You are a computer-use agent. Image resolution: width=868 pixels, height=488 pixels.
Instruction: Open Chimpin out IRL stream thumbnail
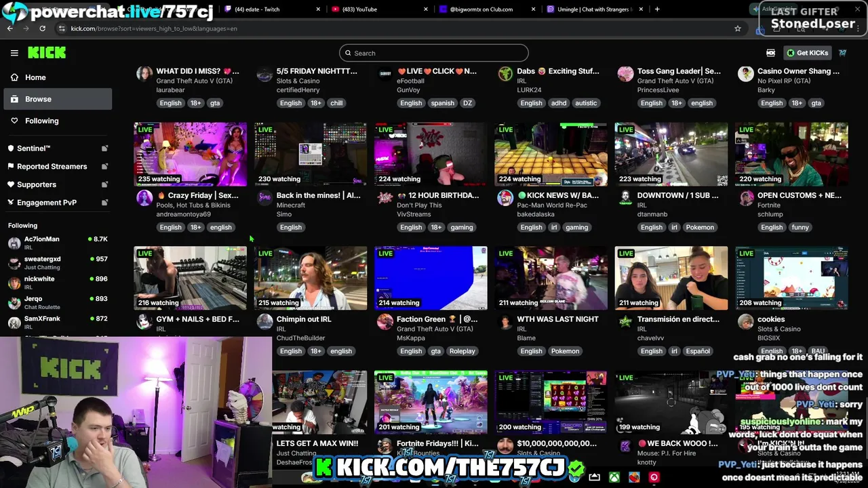pyautogui.click(x=311, y=278)
